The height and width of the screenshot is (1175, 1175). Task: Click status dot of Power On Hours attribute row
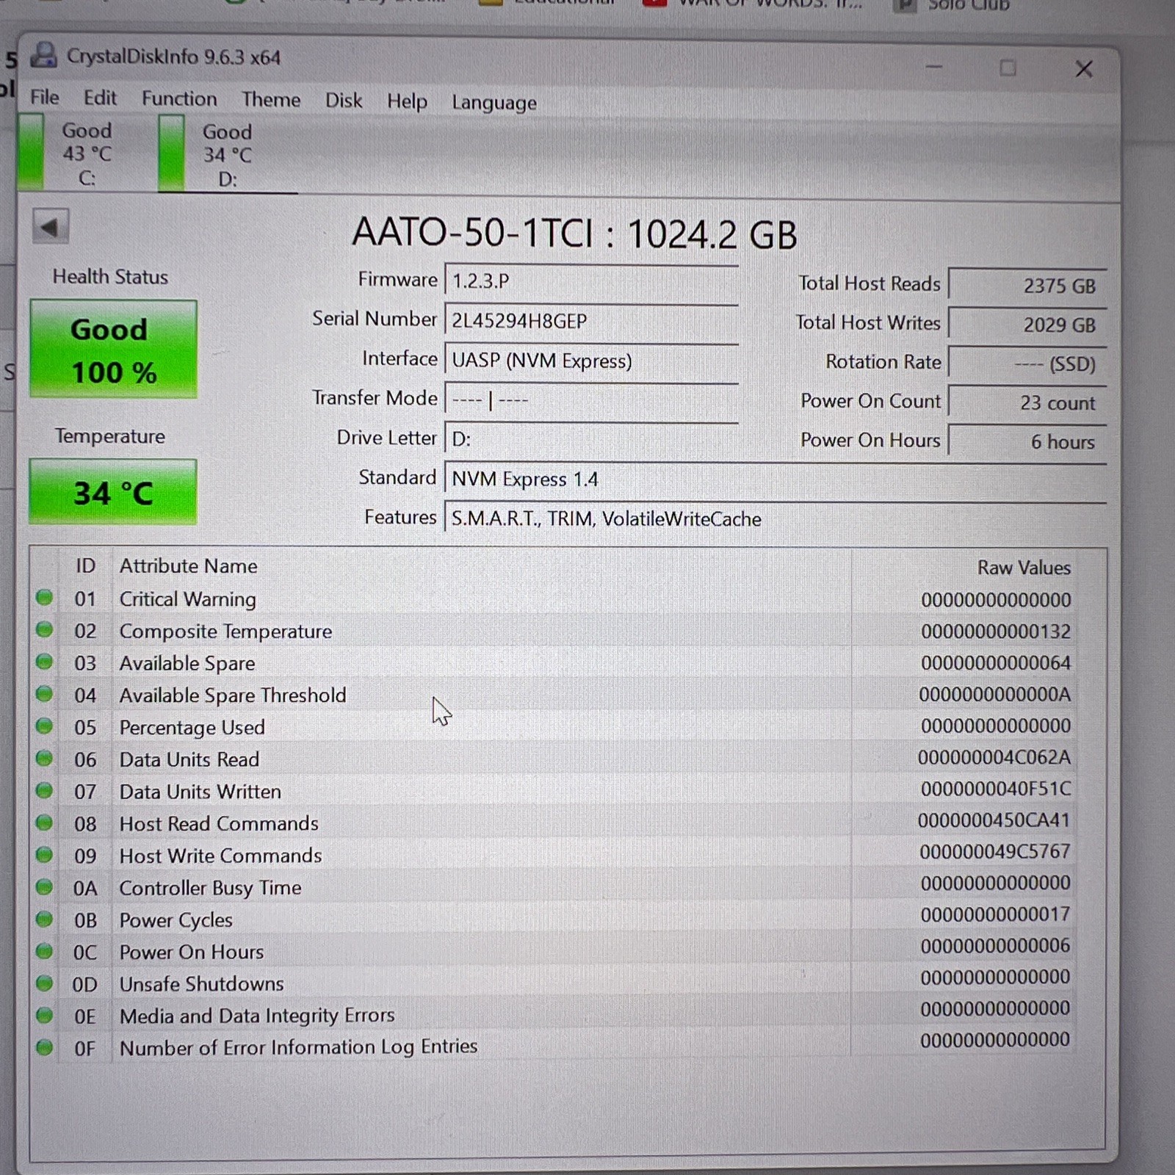pyautogui.click(x=44, y=951)
